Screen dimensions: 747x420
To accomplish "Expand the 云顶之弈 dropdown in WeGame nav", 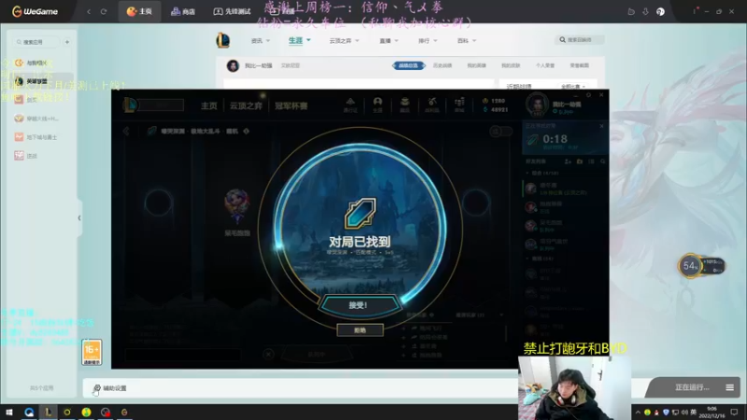I will click(344, 41).
